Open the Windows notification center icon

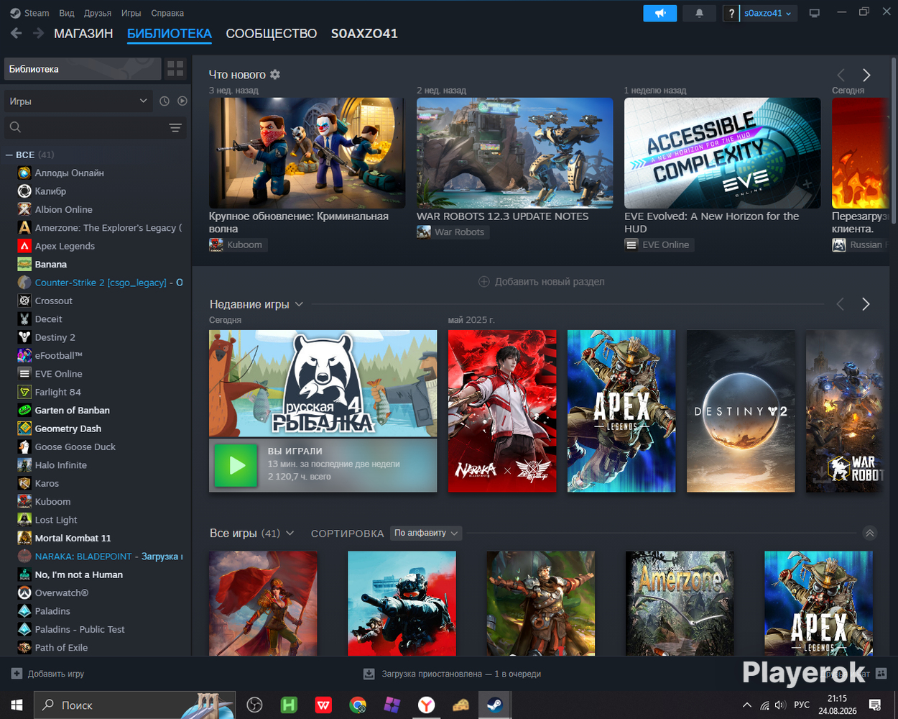[x=875, y=705]
